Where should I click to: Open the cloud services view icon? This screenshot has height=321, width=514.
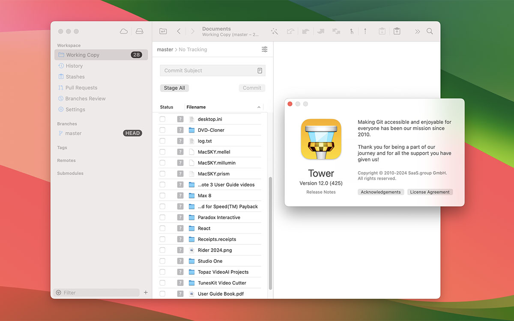(x=124, y=31)
